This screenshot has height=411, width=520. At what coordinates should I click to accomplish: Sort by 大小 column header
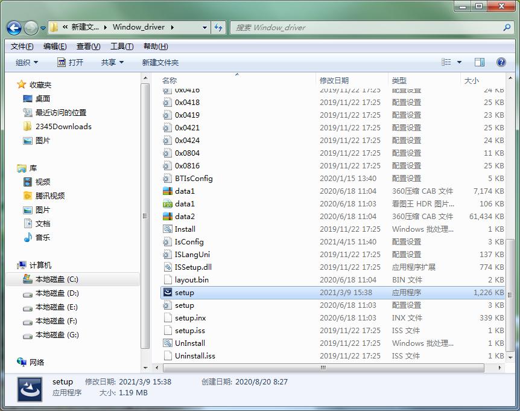(472, 81)
